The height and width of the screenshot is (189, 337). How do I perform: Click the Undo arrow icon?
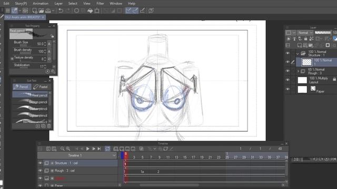61,10
